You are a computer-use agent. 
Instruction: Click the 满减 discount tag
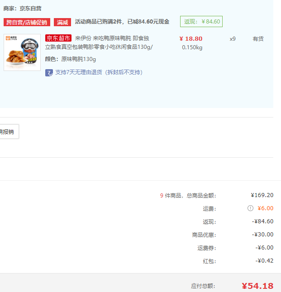pos(62,22)
